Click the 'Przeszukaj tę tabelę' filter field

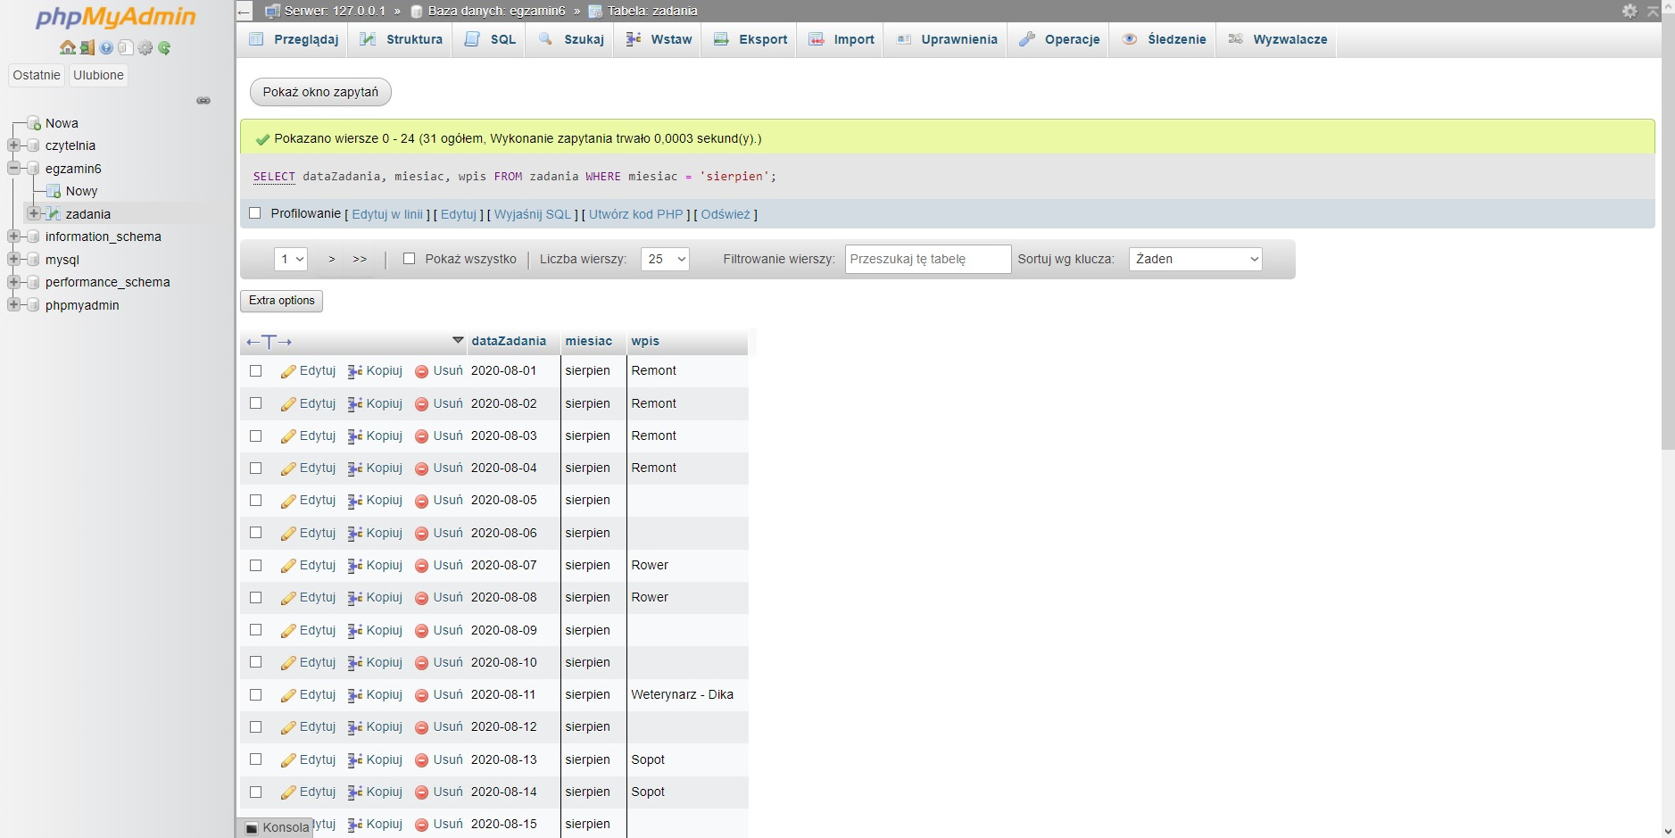(x=927, y=259)
